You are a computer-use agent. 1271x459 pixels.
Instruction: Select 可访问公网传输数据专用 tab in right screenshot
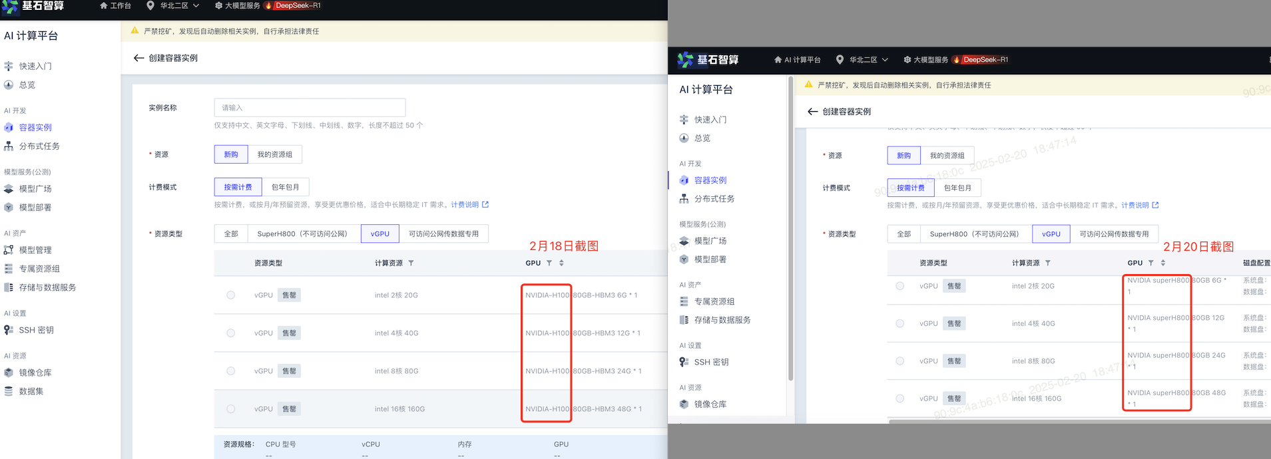pyautogui.click(x=1114, y=234)
